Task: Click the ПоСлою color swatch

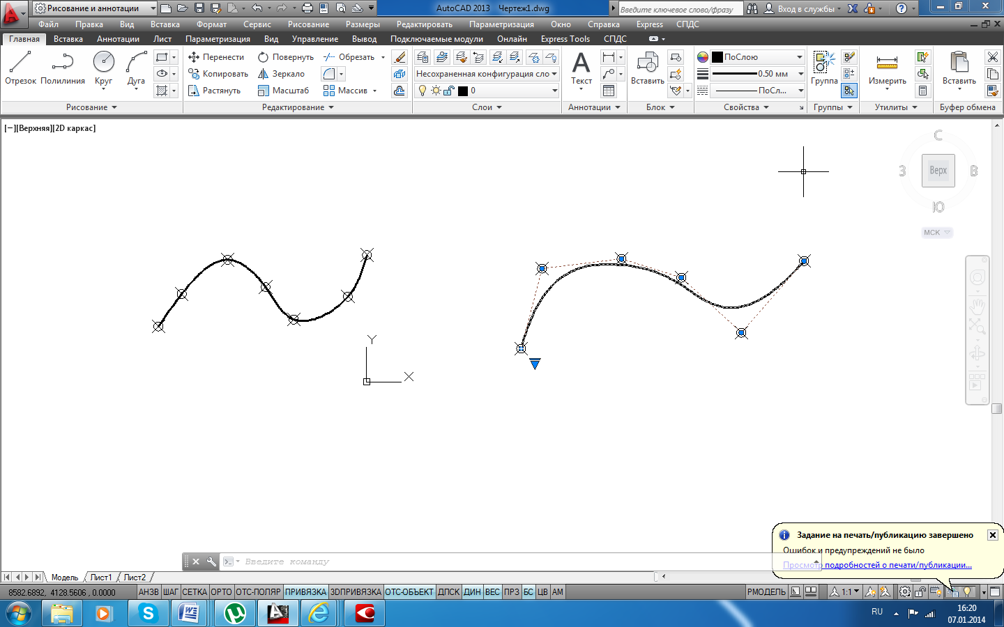Action: click(717, 57)
